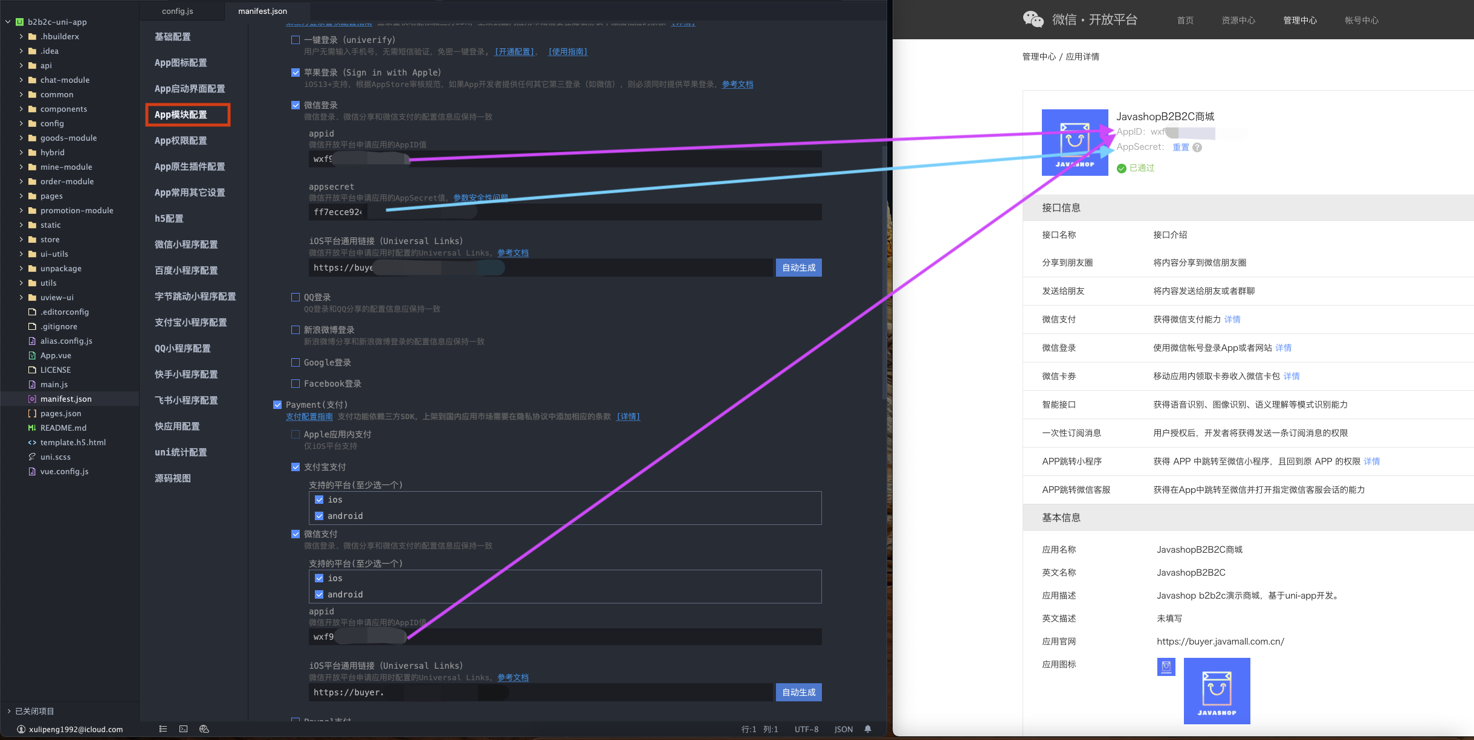Click the user account icon beside the email
Viewport: 1474px width, 740px height.
[21, 729]
